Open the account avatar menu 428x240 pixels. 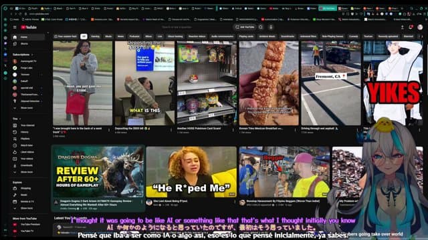point(420,27)
